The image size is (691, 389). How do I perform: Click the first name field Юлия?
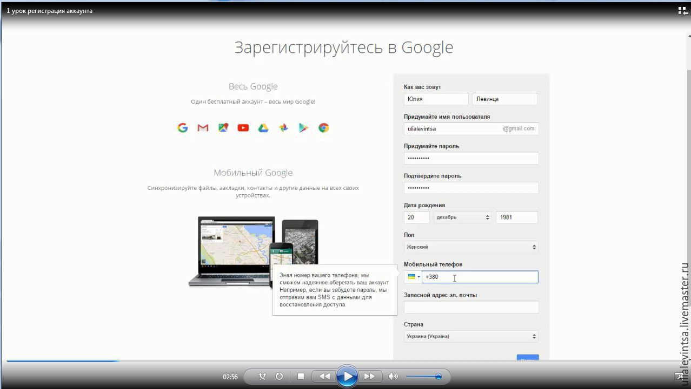pos(436,99)
